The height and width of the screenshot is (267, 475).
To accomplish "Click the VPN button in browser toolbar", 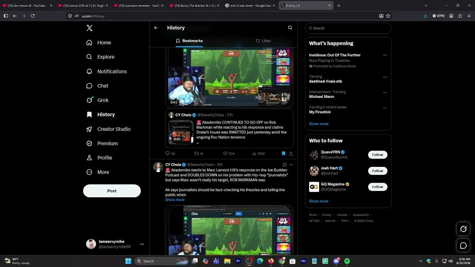I will coord(438,16).
